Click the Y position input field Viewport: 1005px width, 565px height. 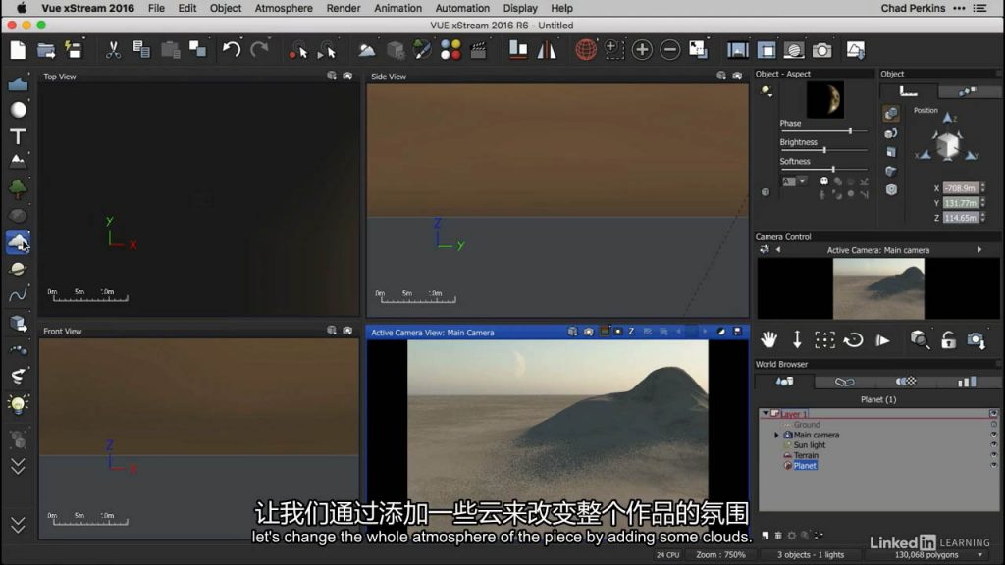pos(960,203)
